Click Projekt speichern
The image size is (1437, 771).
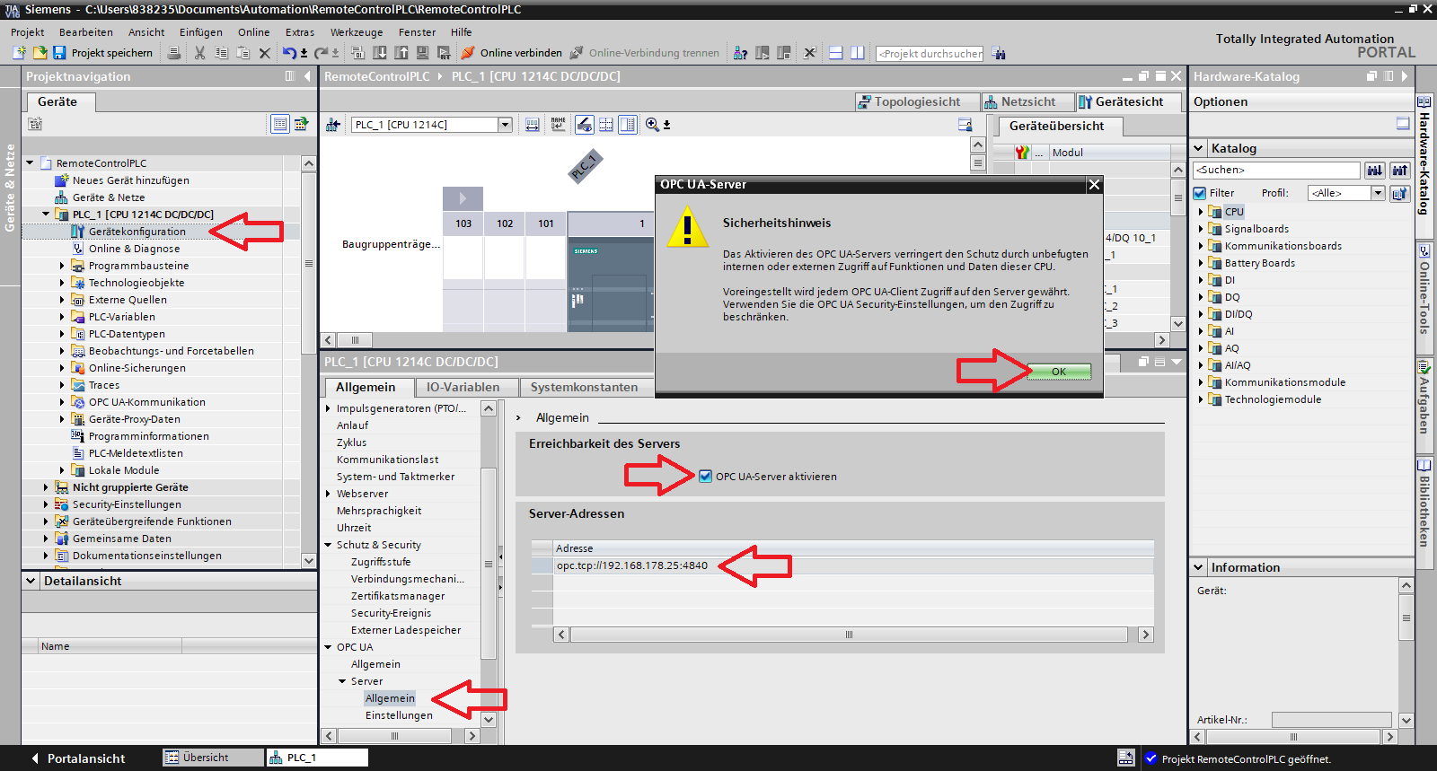[x=102, y=53]
